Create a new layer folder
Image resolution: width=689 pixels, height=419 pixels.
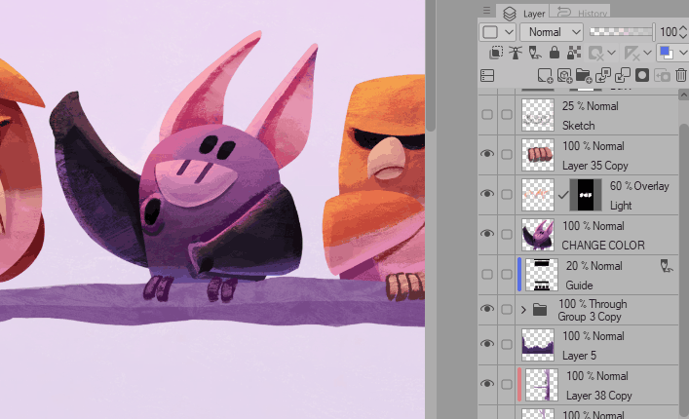(584, 75)
